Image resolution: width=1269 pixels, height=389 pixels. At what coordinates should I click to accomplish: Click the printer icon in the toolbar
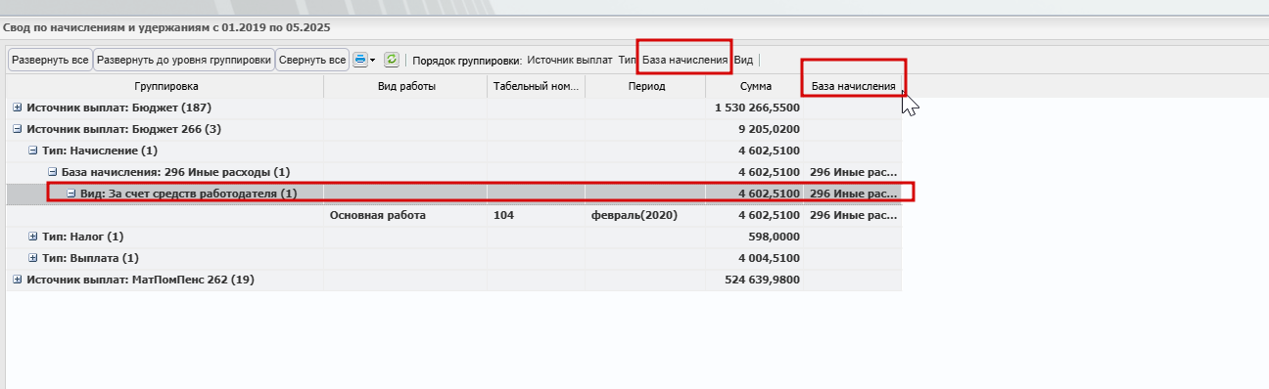click(359, 60)
